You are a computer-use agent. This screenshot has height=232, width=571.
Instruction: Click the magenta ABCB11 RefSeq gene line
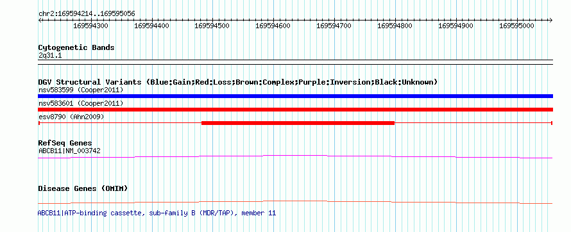pos(295,156)
